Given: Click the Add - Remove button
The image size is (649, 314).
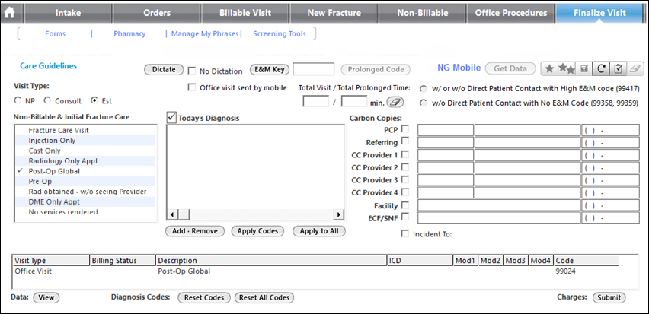Looking at the screenshot, I should tap(194, 231).
